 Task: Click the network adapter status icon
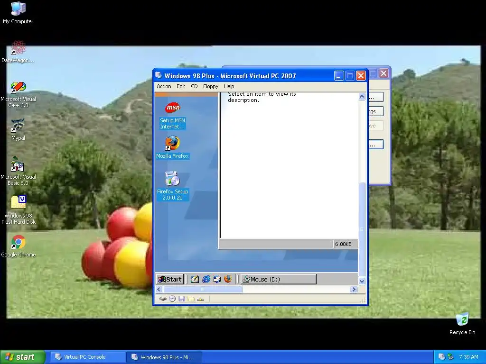point(201,299)
